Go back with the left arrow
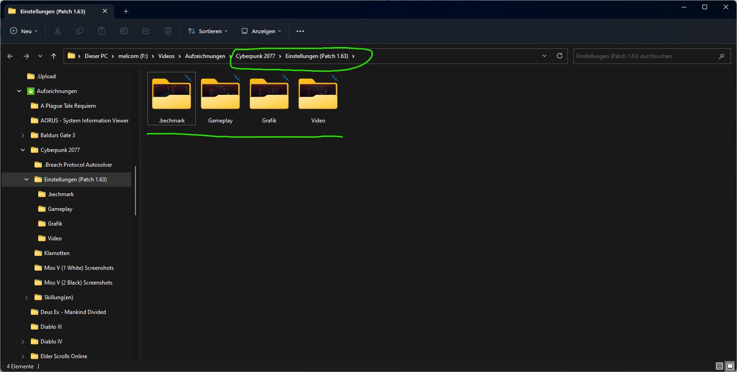 [10, 56]
